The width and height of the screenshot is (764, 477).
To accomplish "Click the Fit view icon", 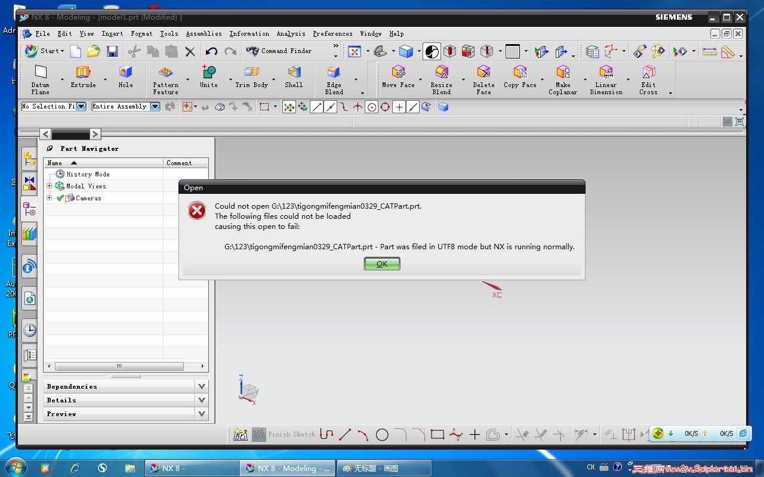I will [355, 51].
